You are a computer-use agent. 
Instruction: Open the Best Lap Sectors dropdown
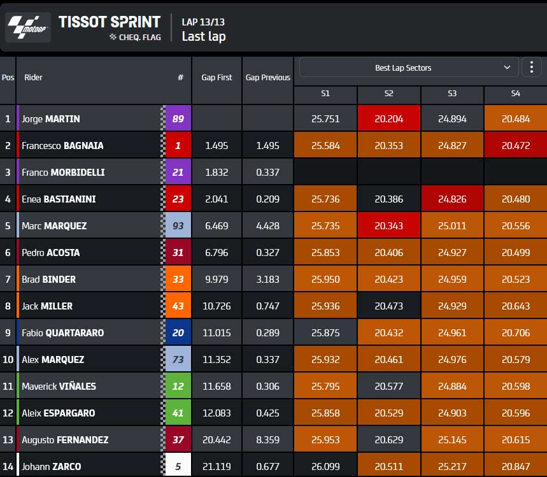coord(409,68)
